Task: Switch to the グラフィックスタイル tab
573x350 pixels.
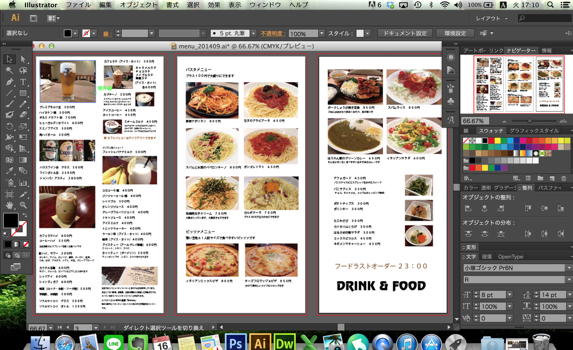Action: click(534, 131)
